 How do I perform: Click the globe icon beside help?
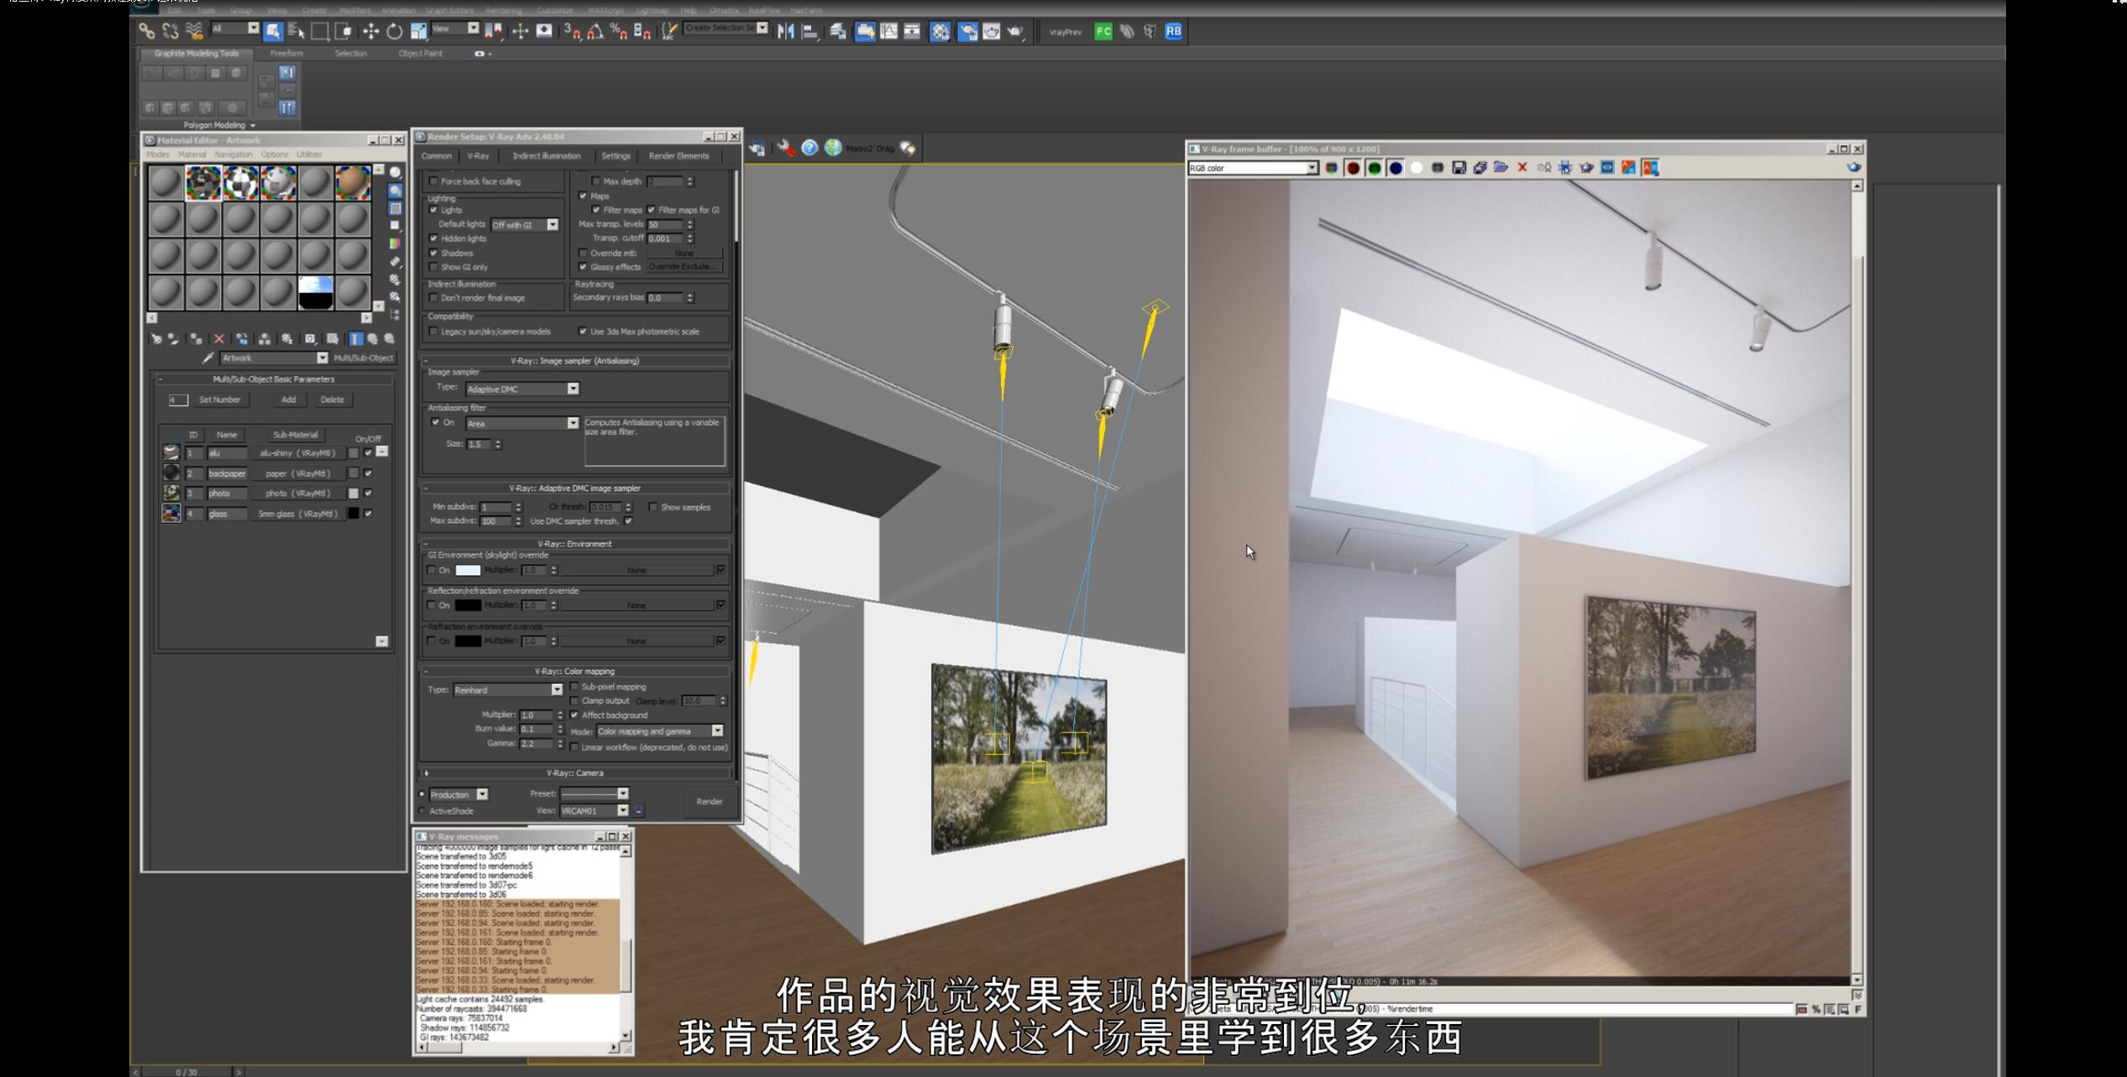[833, 148]
